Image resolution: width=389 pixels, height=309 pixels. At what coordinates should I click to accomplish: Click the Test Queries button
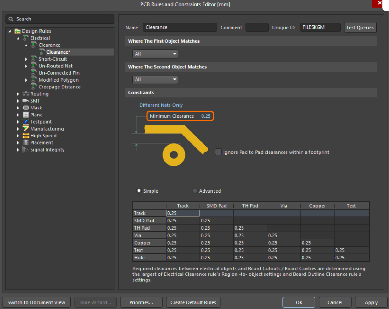[x=360, y=28]
